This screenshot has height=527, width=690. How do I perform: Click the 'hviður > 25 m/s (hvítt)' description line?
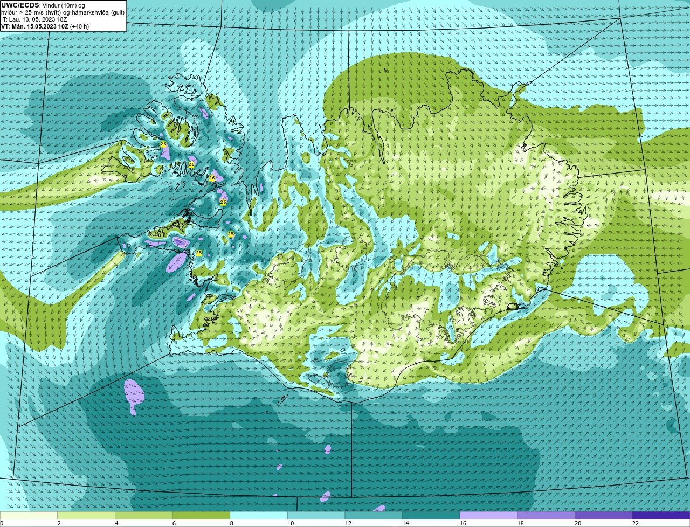tap(32, 12)
